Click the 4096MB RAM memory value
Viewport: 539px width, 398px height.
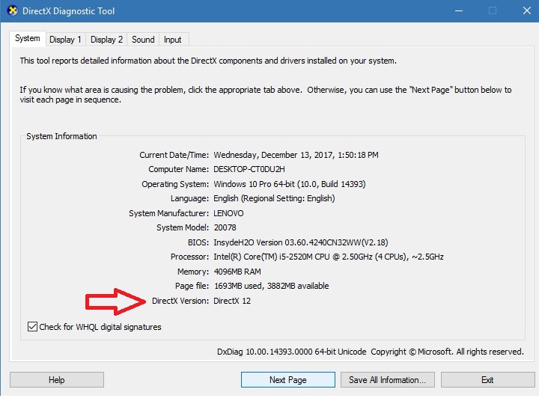point(237,272)
